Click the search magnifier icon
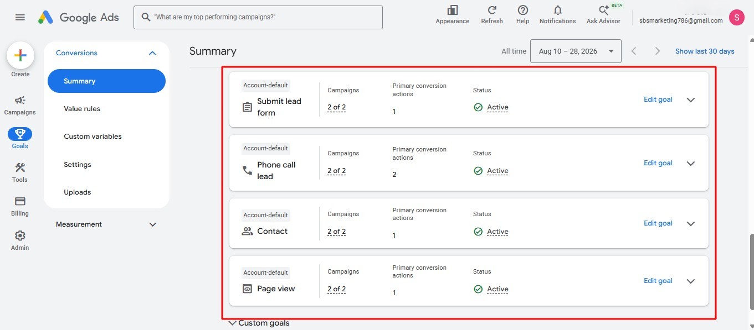754x330 pixels. pos(146,17)
